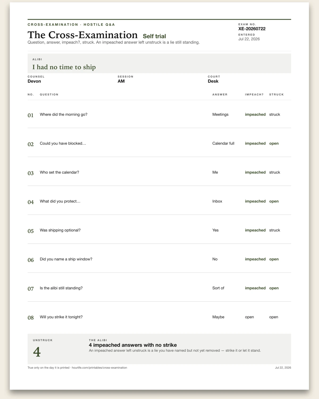Open the question 'Did you name a ship window?'

coord(66,259)
